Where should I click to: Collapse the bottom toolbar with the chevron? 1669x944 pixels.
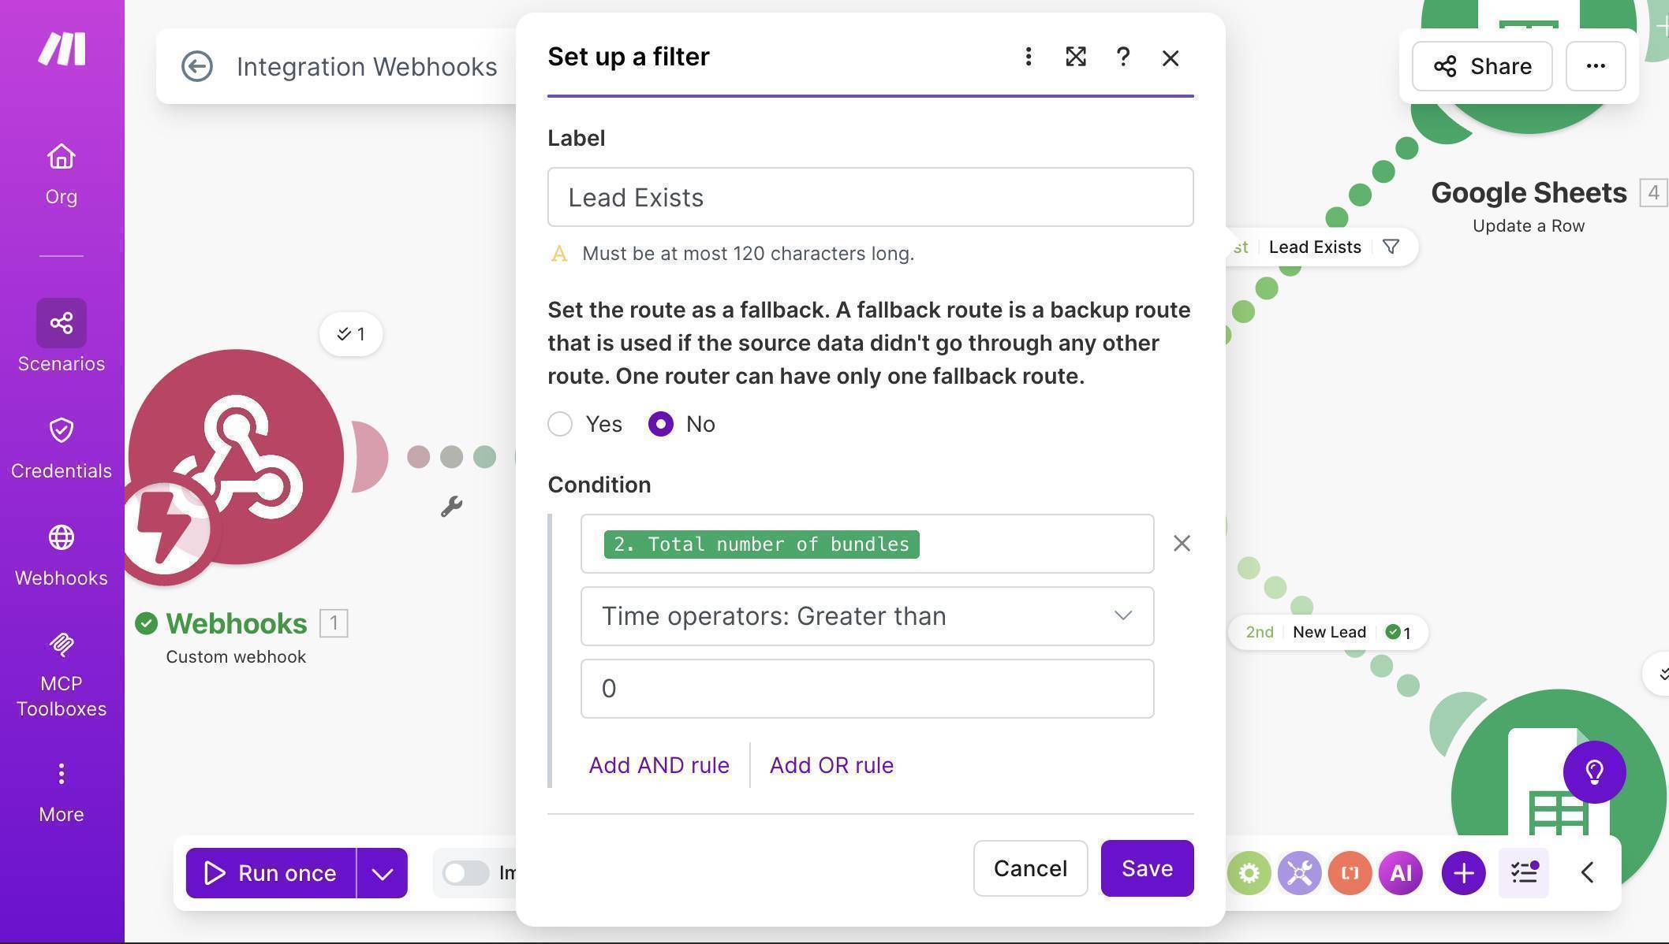pyautogui.click(x=1587, y=873)
